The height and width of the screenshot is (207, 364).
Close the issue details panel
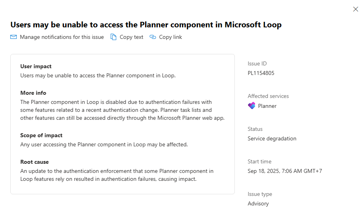[356, 9]
